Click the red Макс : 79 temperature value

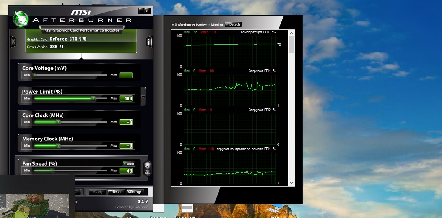click(208, 32)
